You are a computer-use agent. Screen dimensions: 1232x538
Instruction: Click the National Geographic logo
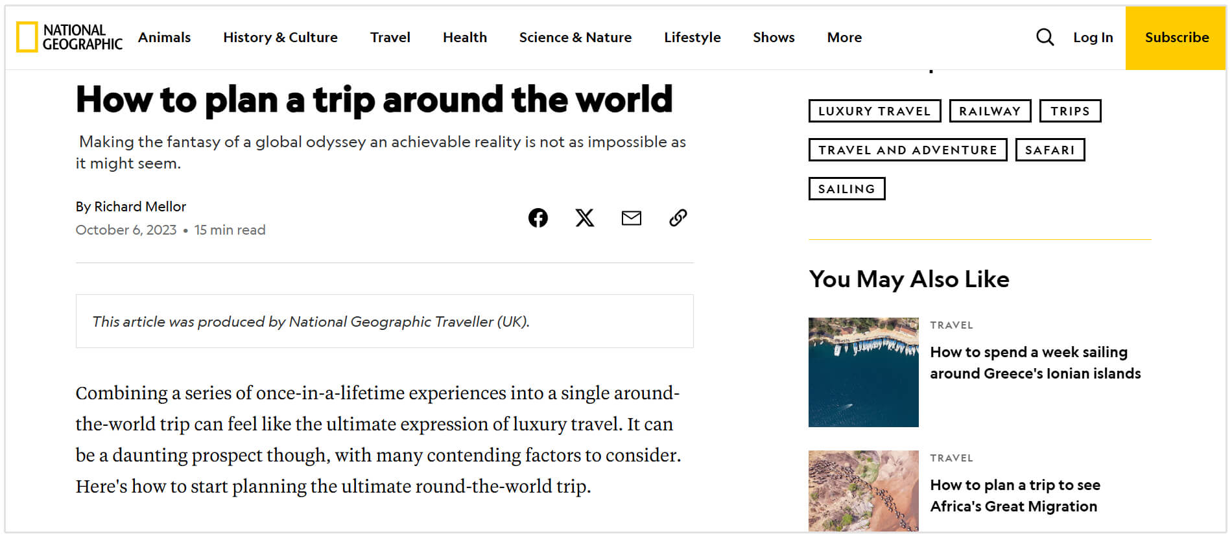[x=67, y=38]
